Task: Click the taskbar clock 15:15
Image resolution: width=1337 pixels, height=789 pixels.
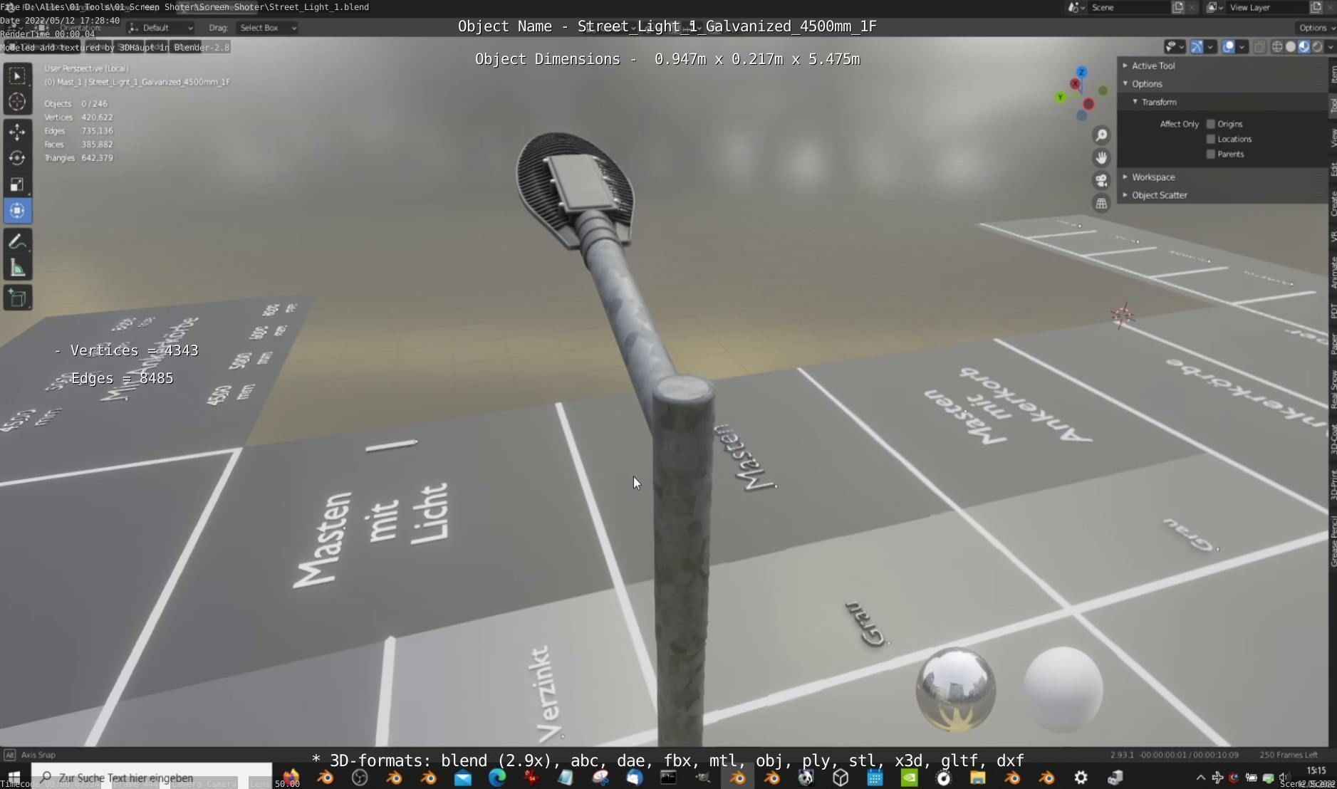Action: click(x=1316, y=770)
